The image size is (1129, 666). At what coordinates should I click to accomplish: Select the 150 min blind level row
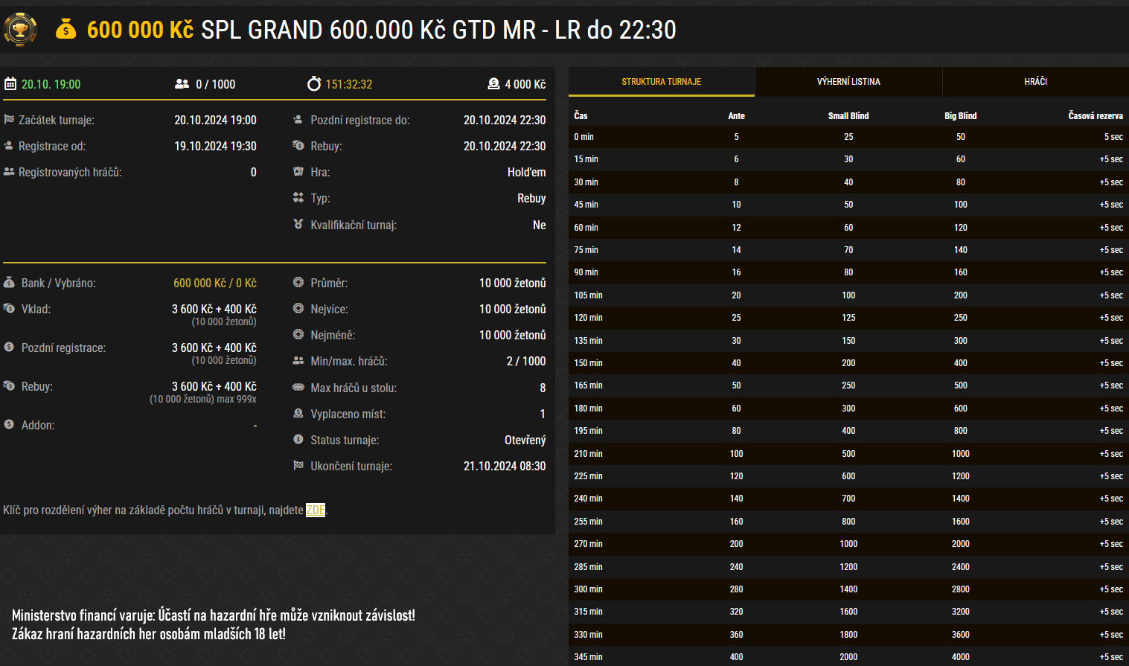(848, 363)
